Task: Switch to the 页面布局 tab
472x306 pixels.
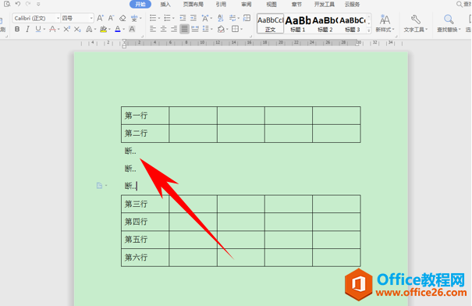Action: [x=193, y=4]
